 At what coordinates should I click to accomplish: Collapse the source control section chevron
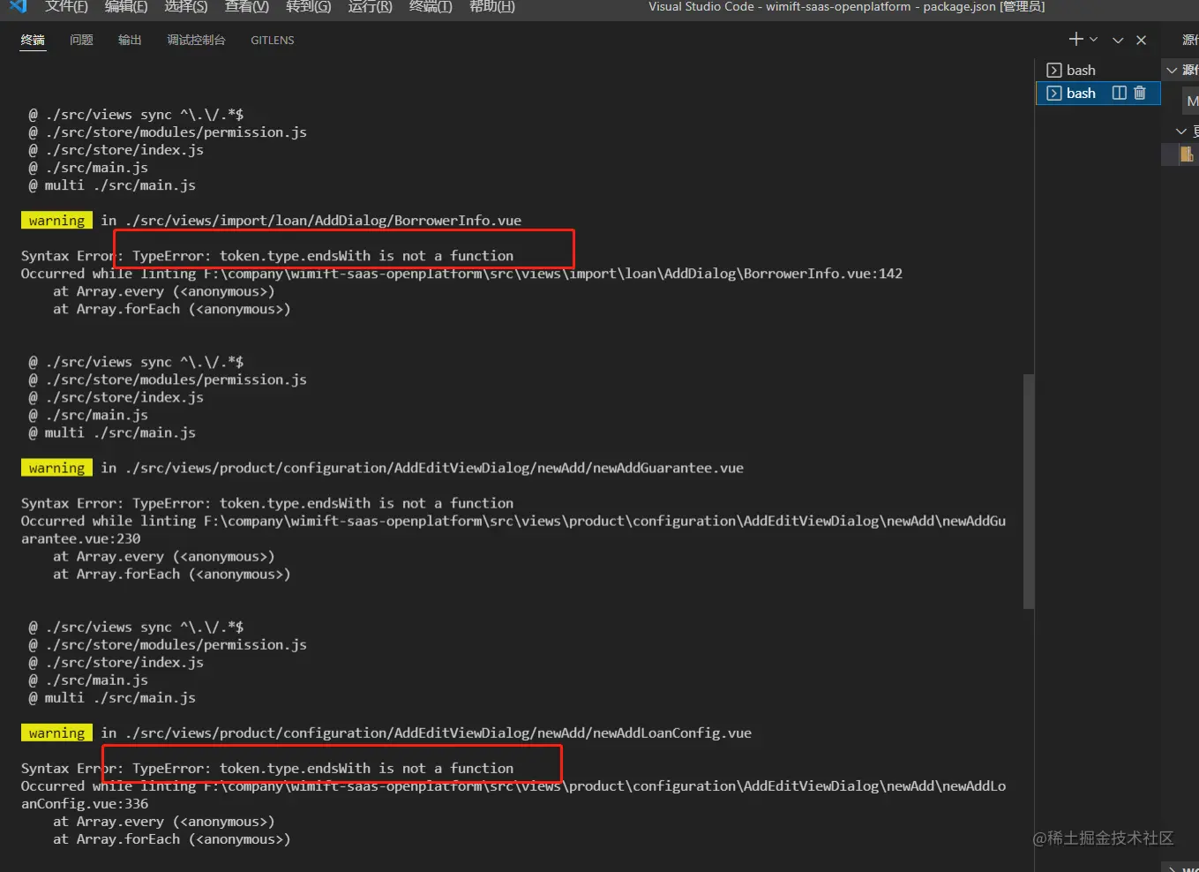[1172, 70]
